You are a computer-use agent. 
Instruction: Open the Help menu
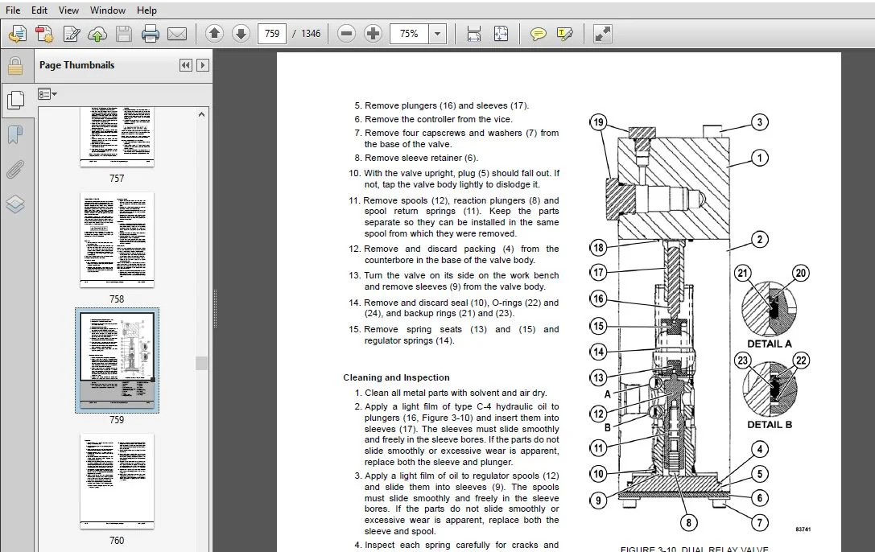point(147,10)
